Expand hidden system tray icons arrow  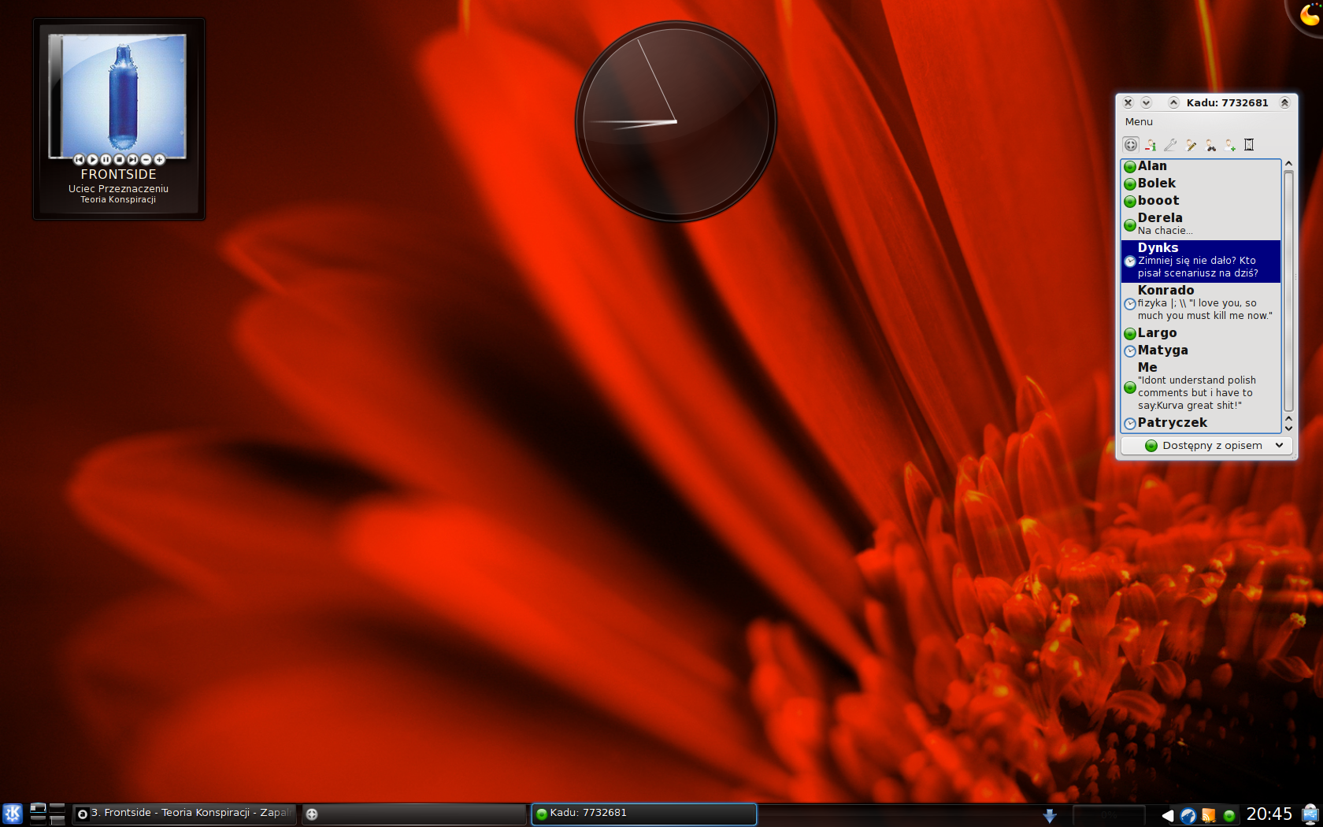click(x=1167, y=815)
